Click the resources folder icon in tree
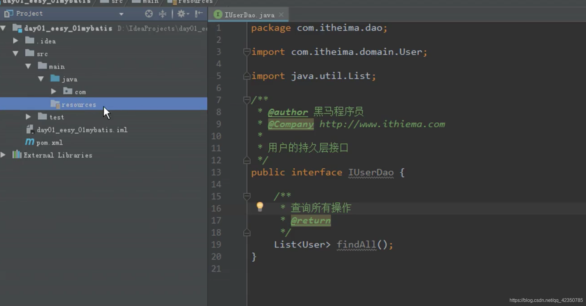Viewport: 586px width, 306px height. tap(55, 104)
